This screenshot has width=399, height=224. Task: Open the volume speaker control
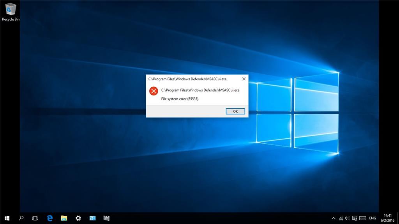347,218
